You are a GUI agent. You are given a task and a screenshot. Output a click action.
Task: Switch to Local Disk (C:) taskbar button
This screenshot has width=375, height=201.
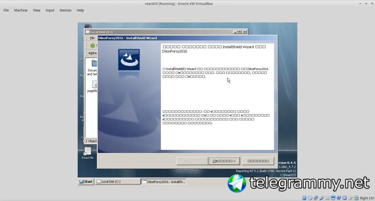(118, 182)
